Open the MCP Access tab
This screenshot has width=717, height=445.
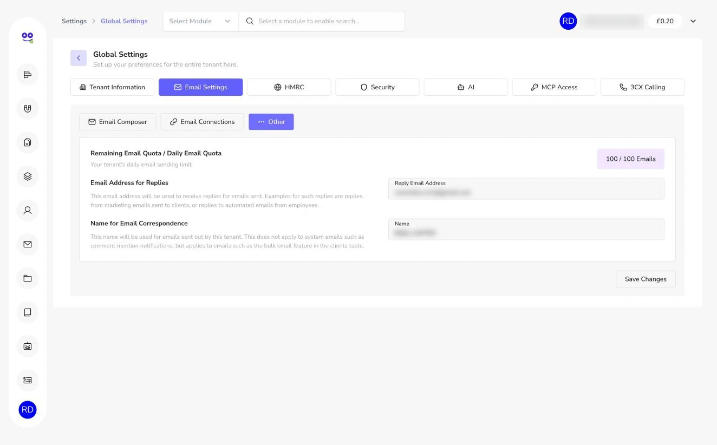pyautogui.click(x=554, y=87)
